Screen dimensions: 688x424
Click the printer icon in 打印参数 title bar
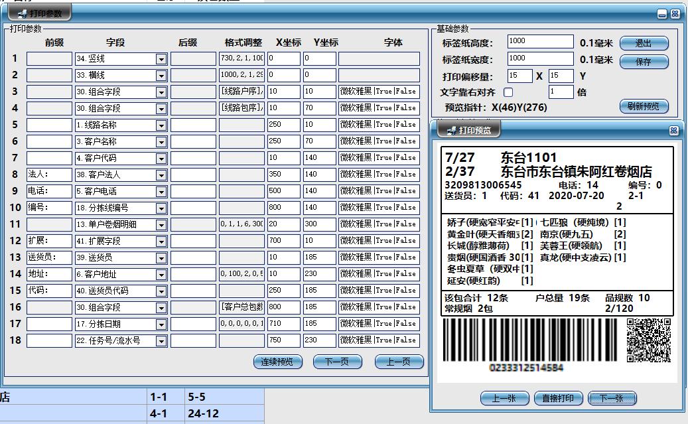point(21,13)
